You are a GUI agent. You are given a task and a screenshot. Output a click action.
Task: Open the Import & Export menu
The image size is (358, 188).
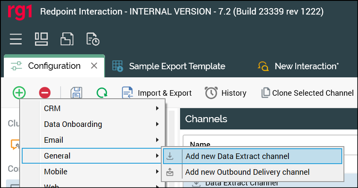157,93
